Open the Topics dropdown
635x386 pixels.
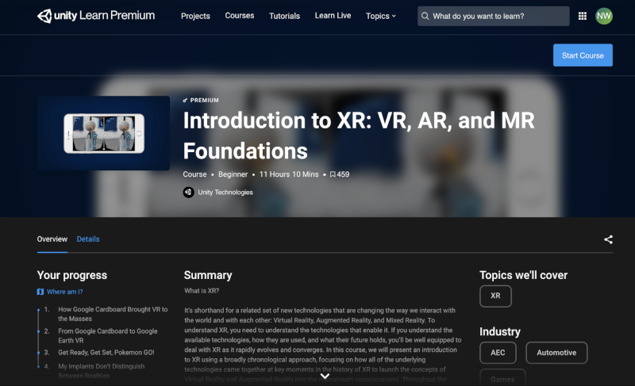(x=381, y=16)
